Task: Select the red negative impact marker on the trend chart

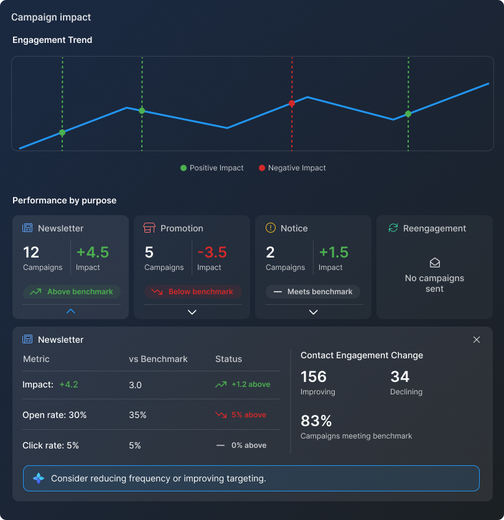Action: (x=292, y=104)
